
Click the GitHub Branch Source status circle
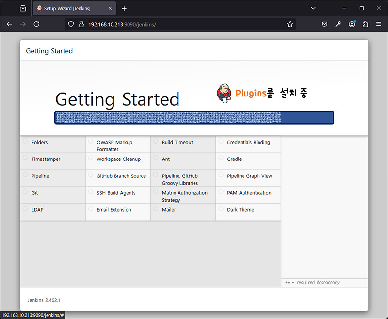91,175
